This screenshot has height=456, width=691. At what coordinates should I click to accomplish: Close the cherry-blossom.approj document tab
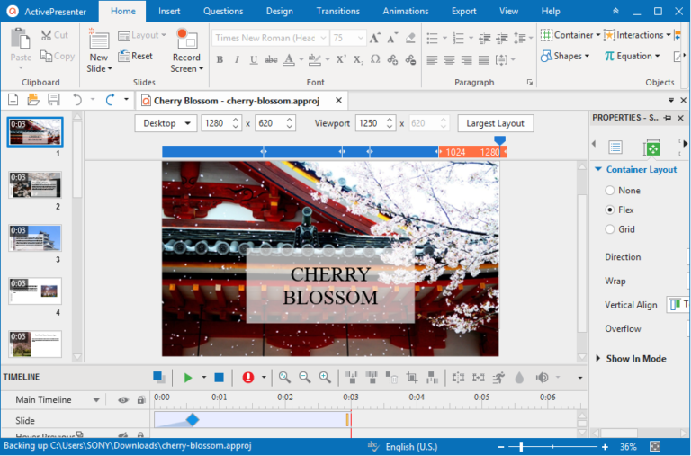[338, 101]
